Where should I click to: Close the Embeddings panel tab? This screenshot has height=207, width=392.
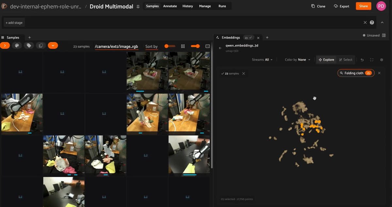[x=258, y=38]
